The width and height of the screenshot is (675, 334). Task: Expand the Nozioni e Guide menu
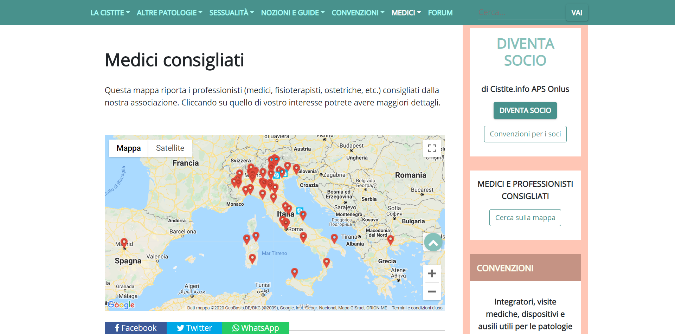click(292, 13)
